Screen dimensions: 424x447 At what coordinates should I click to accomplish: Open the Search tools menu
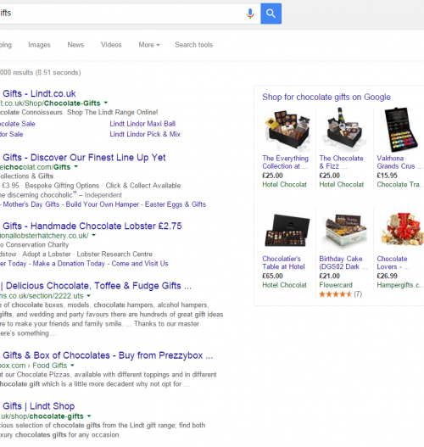pos(193,45)
